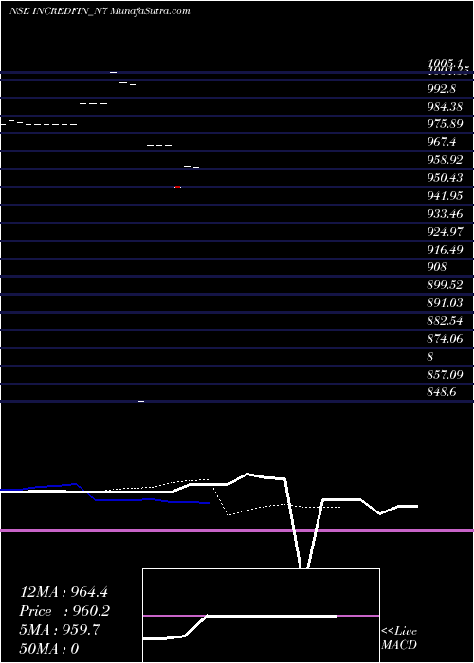Select the 924.97 price level label

(445, 232)
